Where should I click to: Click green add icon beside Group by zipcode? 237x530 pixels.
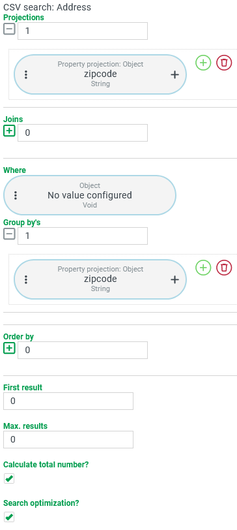pos(203,268)
